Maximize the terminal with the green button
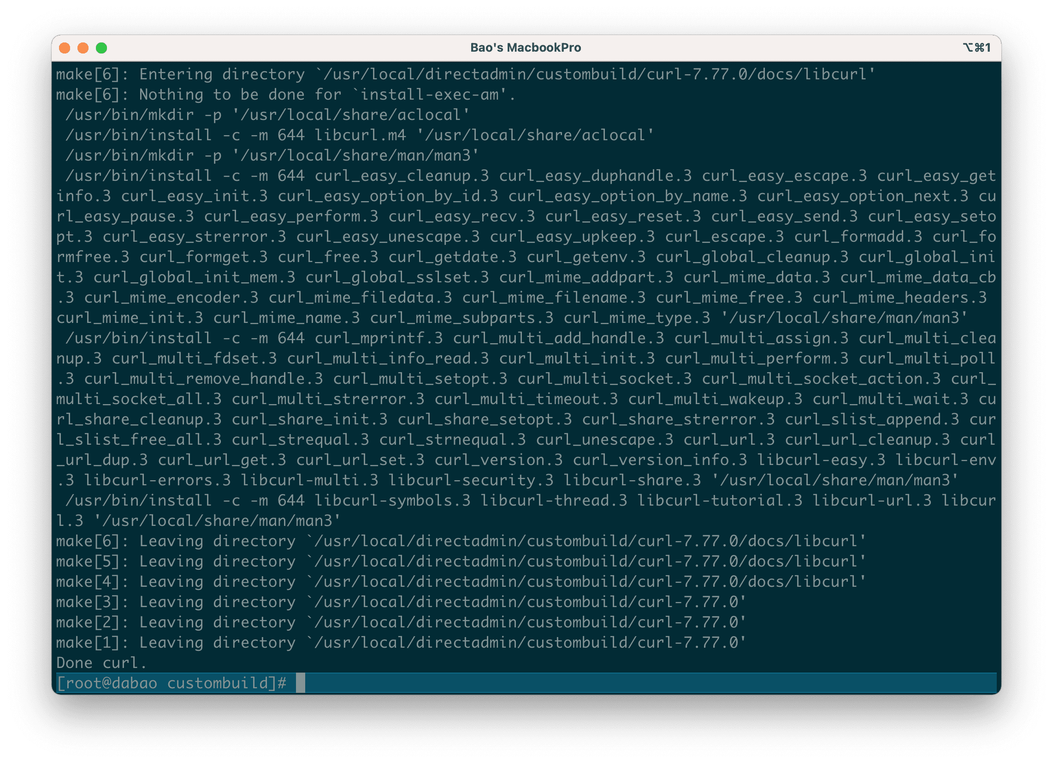Image resolution: width=1053 pixels, height=763 pixels. click(x=102, y=48)
